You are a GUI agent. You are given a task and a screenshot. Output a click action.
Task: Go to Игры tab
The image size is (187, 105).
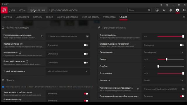(22, 10)
